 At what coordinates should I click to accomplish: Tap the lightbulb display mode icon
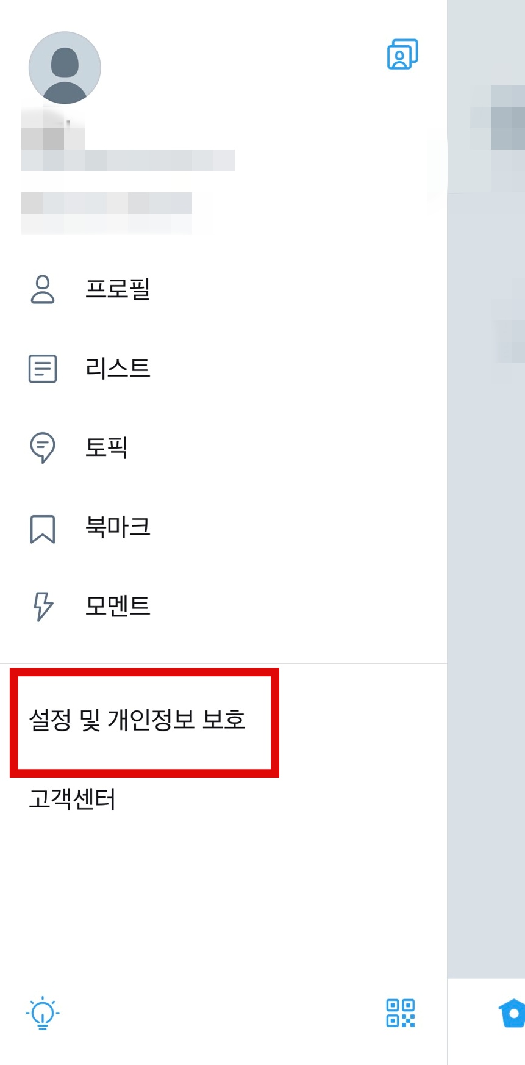pyautogui.click(x=43, y=1013)
